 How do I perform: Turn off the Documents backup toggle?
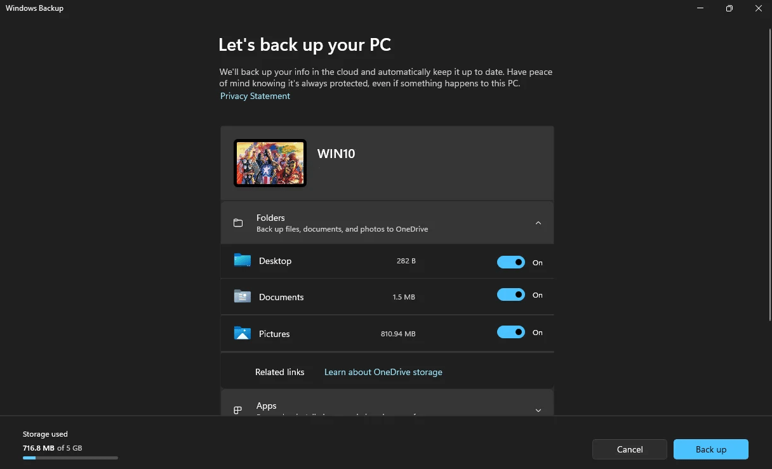tap(511, 294)
